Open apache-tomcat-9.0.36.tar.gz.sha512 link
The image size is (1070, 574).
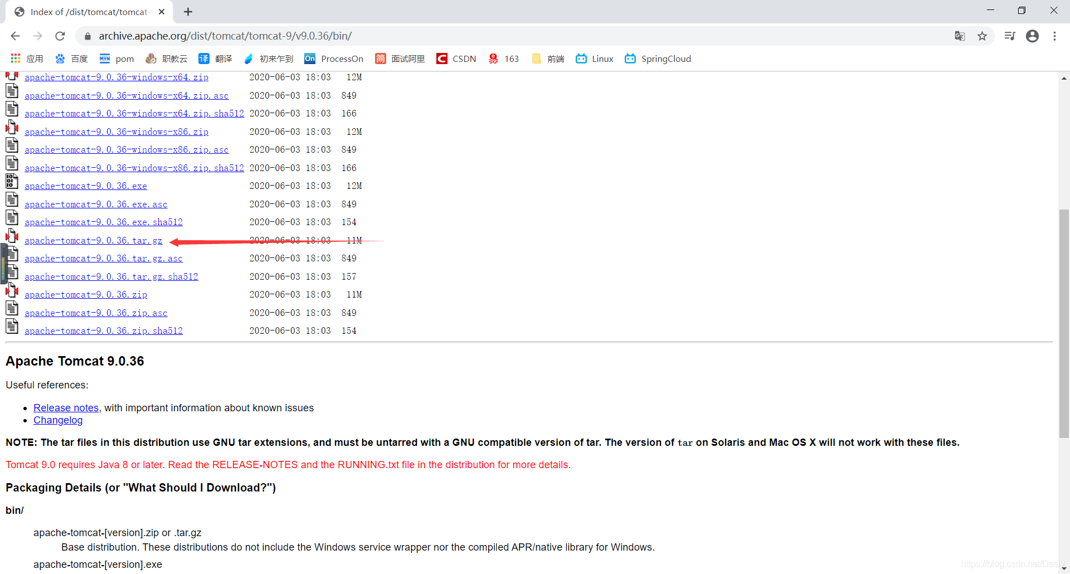click(111, 277)
